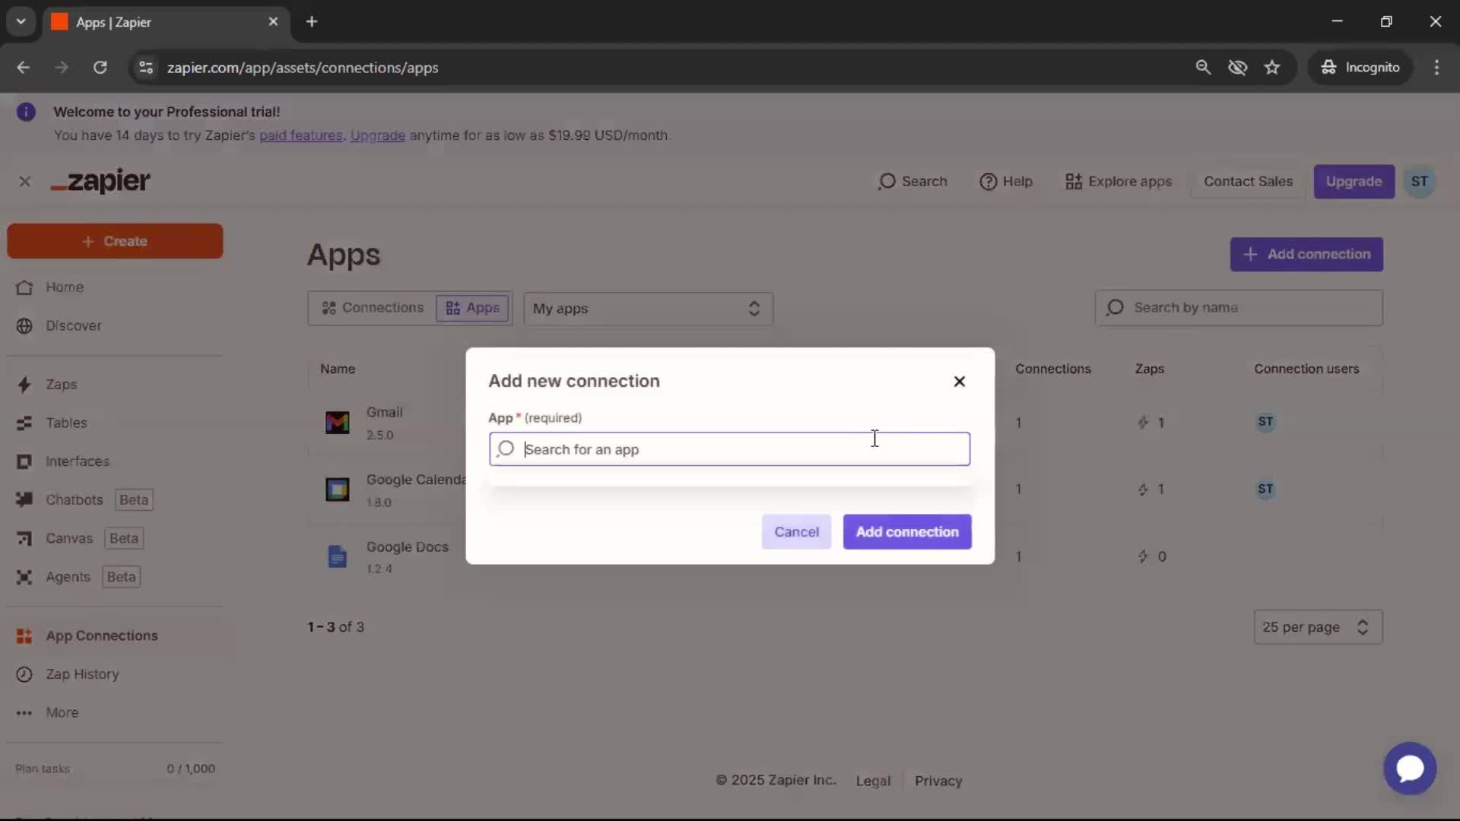Reload the browser page
The height and width of the screenshot is (821, 1460).
[x=100, y=68]
